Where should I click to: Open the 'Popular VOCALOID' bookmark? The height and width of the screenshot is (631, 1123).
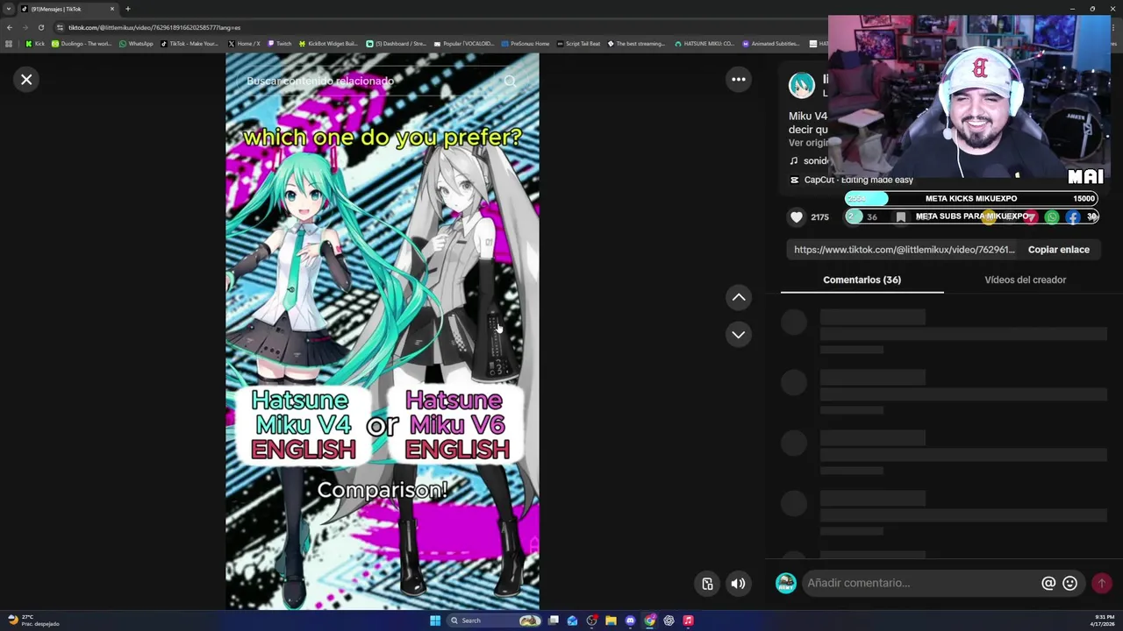[464, 43]
